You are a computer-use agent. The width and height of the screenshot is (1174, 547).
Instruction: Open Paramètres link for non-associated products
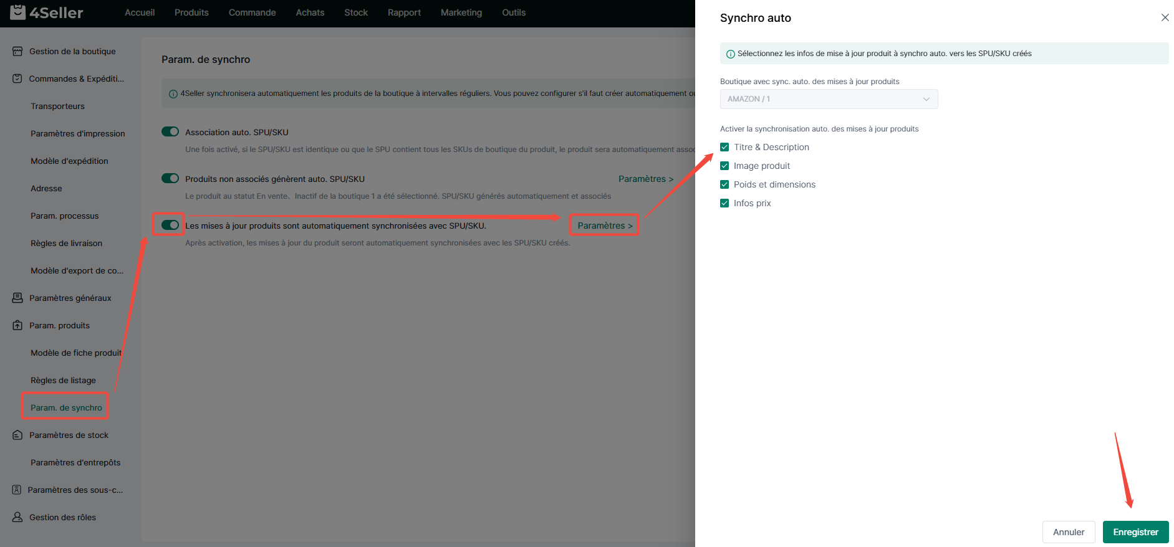tap(645, 179)
